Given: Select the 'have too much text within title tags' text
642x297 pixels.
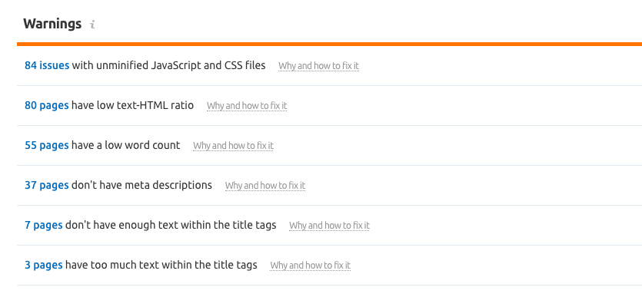Looking at the screenshot, I should [161, 265].
